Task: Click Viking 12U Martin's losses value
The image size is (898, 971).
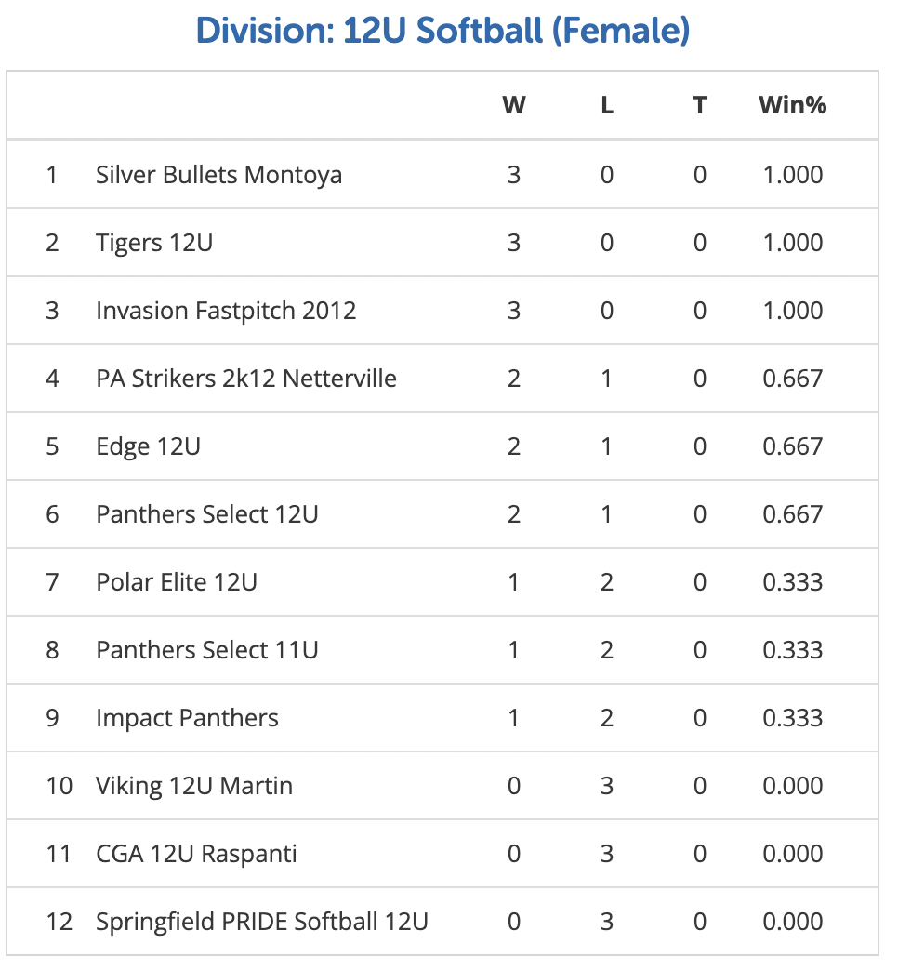Action: [607, 787]
